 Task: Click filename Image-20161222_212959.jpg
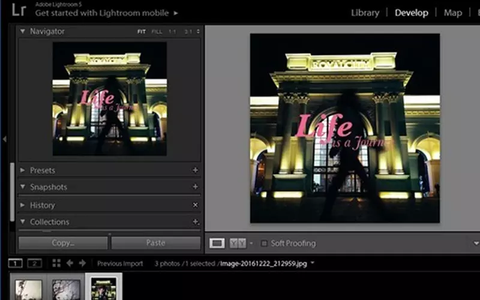[263, 263]
